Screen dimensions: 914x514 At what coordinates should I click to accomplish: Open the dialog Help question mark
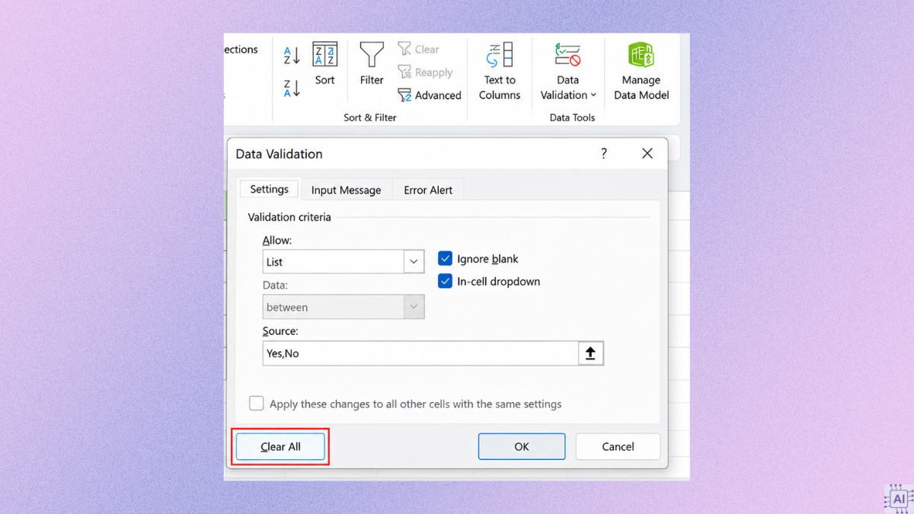coord(604,154)
